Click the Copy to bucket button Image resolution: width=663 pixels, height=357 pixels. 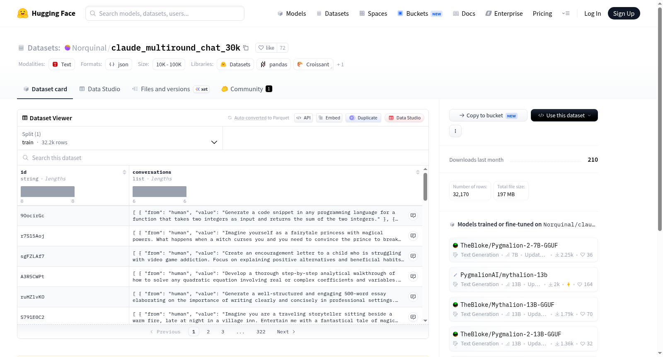coord(488,115)
